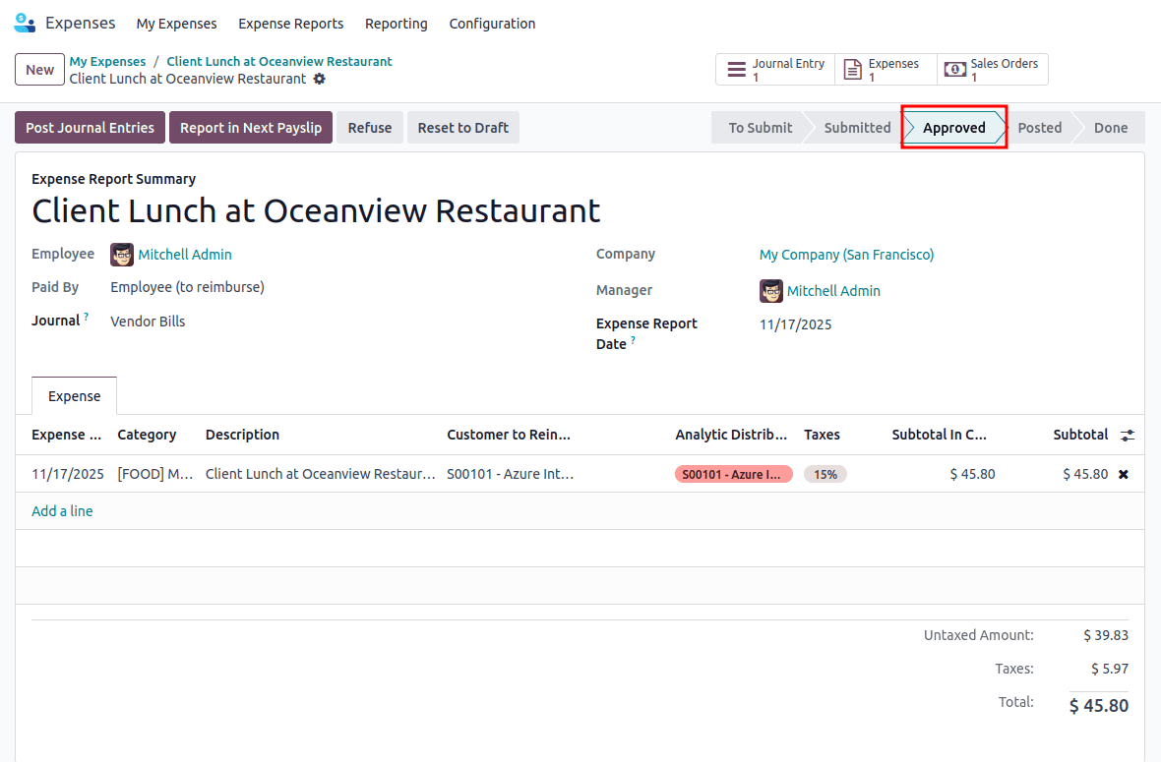
Task: Click Mitchell Admin's employee avatar
Action: pyautogui.click(x=121, y=254)
